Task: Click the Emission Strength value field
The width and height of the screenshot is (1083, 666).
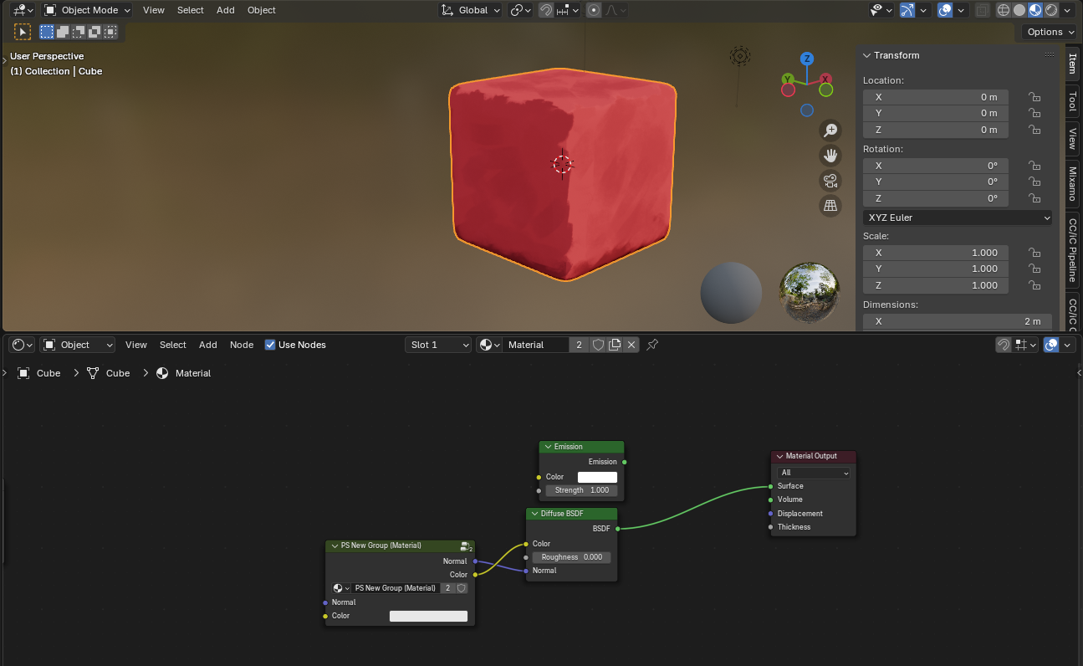Action: [581, 490]
